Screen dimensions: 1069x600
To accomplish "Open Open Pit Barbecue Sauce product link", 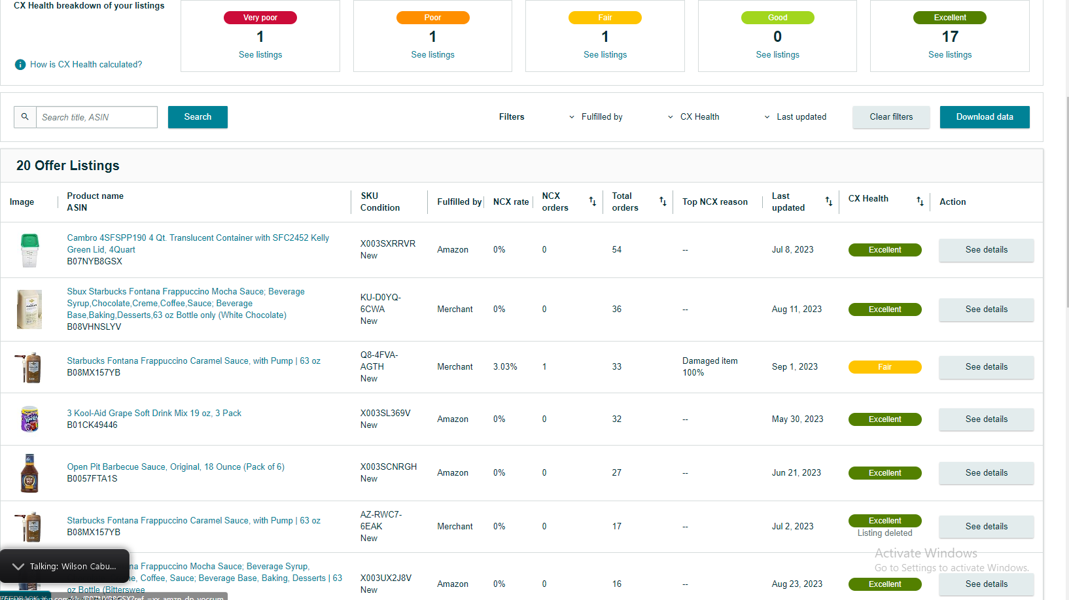I will coord(176,467).
